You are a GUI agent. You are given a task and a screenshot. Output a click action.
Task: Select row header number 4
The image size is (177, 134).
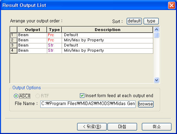click(14, 51)
